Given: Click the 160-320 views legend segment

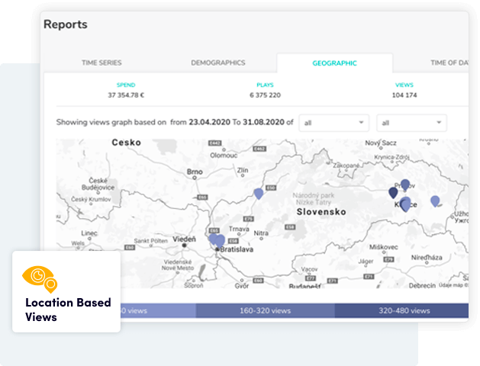Looking at the screenshot, I should [265, 310].
